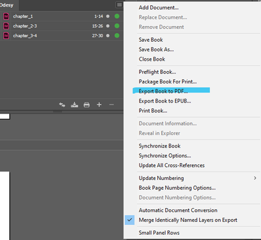
Task: Click the InDesign file icon for chapter_1
Action: (x=6, y=16)
